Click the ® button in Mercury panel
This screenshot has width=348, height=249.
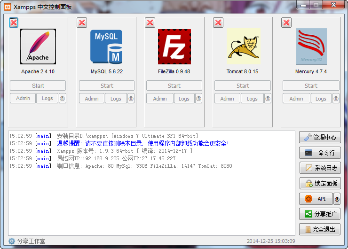[336, 99]
